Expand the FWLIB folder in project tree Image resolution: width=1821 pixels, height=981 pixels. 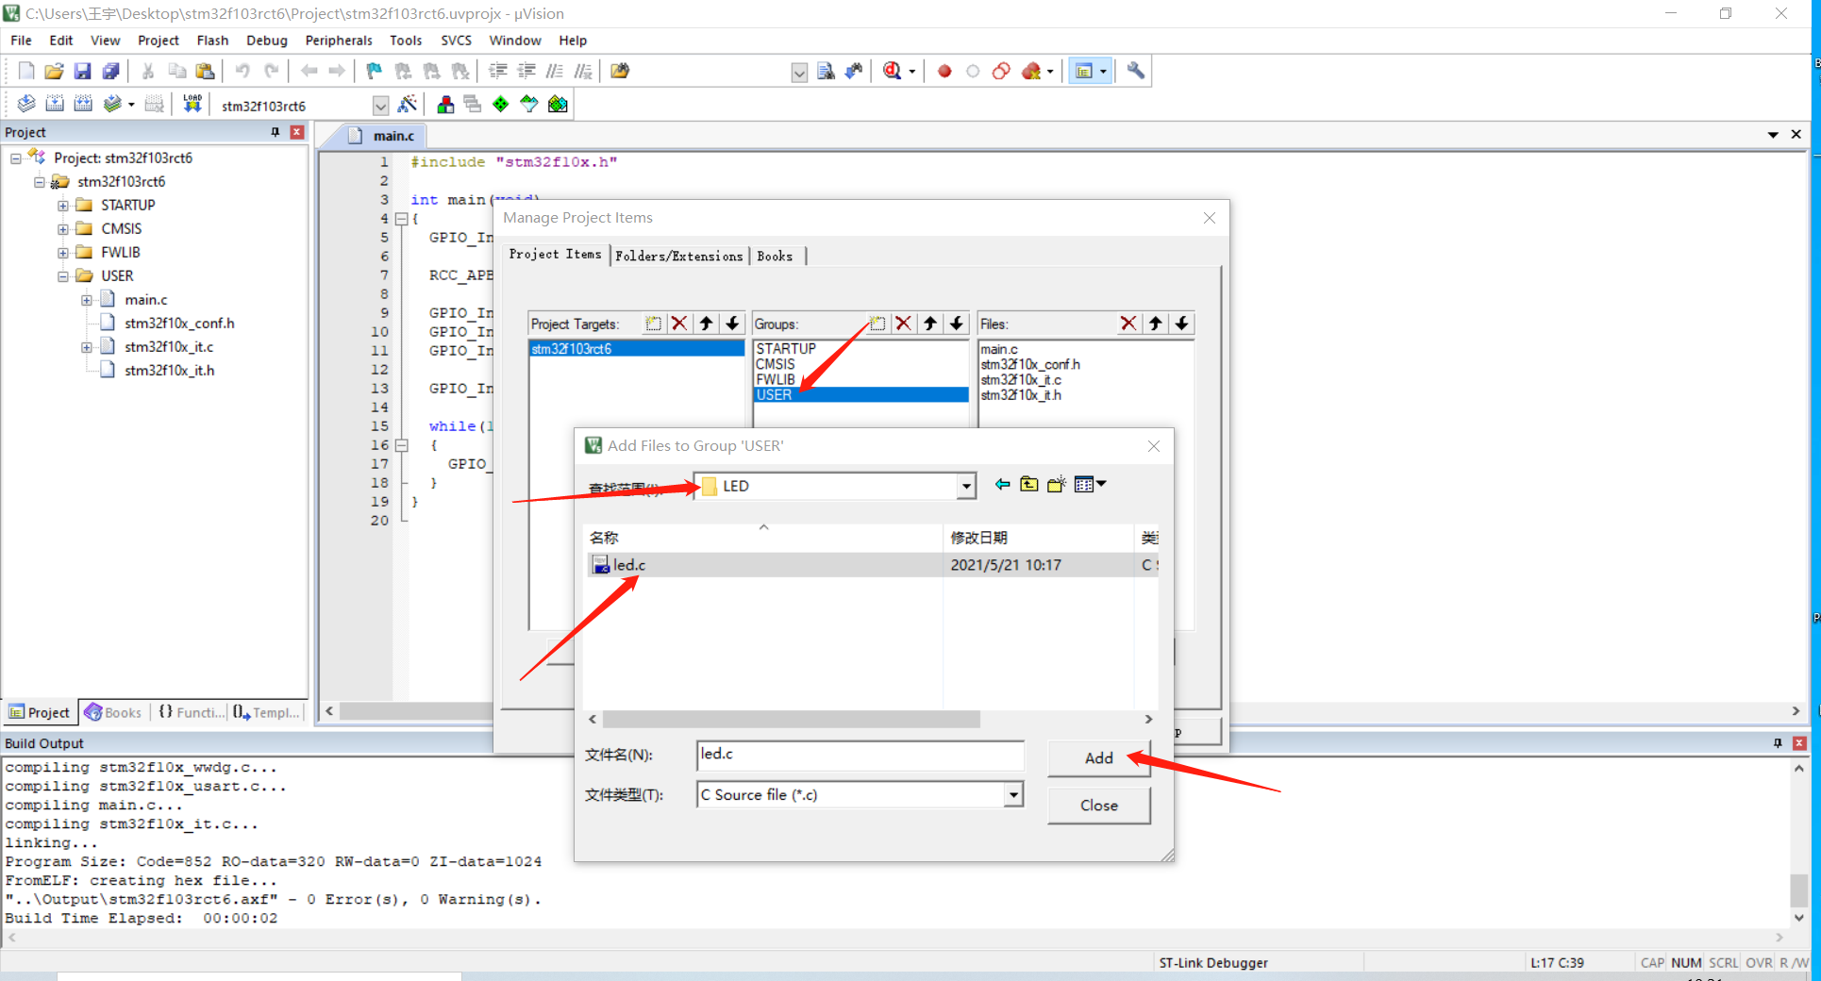coord(63,253)
